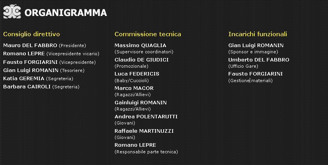Select Katia GEREMIA from Segreteria

[x=24, y=79]
